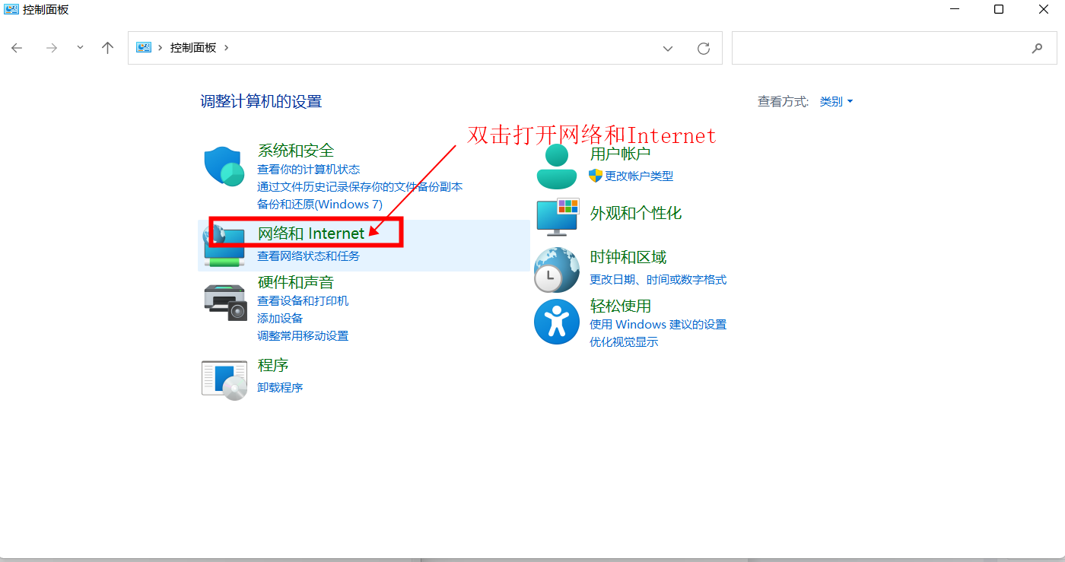Expand the chevron after 控制面板 breadcrumb

[x=227, y=48]
